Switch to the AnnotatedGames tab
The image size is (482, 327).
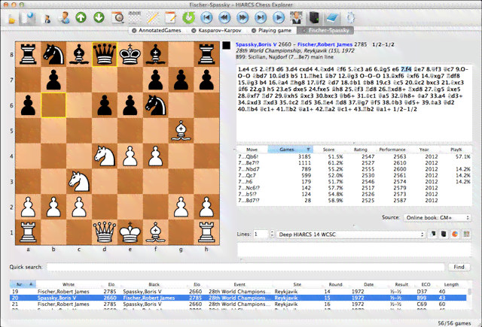coord(160,30)
